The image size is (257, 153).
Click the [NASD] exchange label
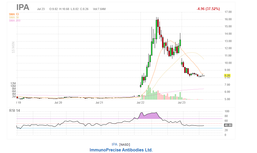pyautogui.click(x=124, y=145)
